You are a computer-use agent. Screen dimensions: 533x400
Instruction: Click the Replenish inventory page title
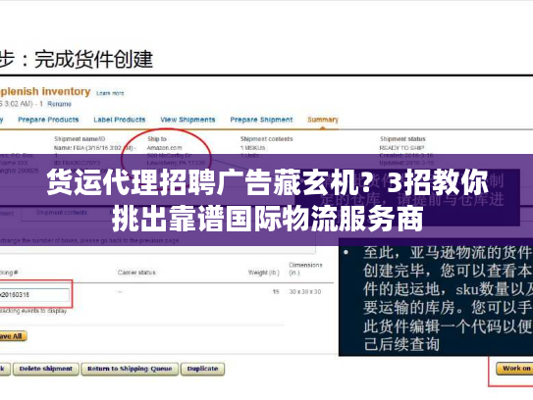pyautogui.click(x=45, y=92)
